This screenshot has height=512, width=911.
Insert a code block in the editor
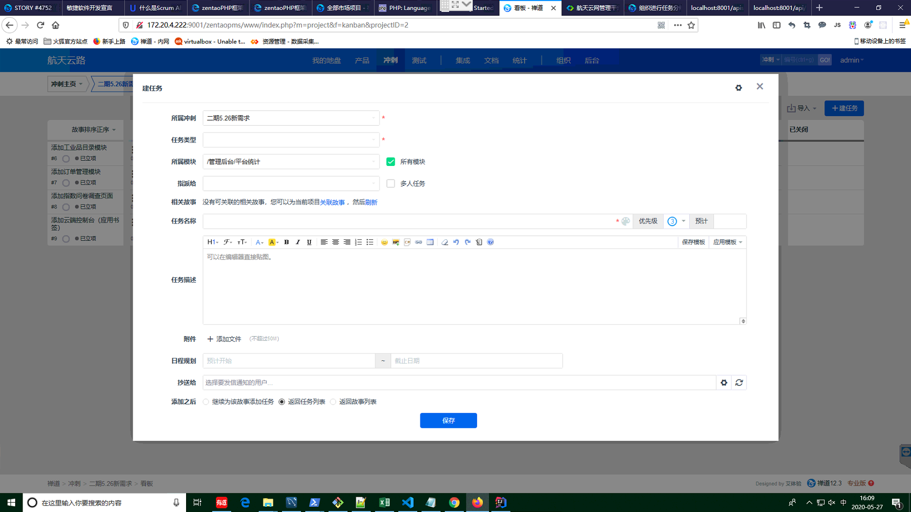[407, 242]
